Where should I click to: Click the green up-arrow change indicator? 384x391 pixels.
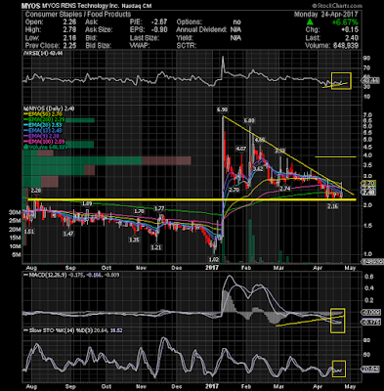point(311,22)
